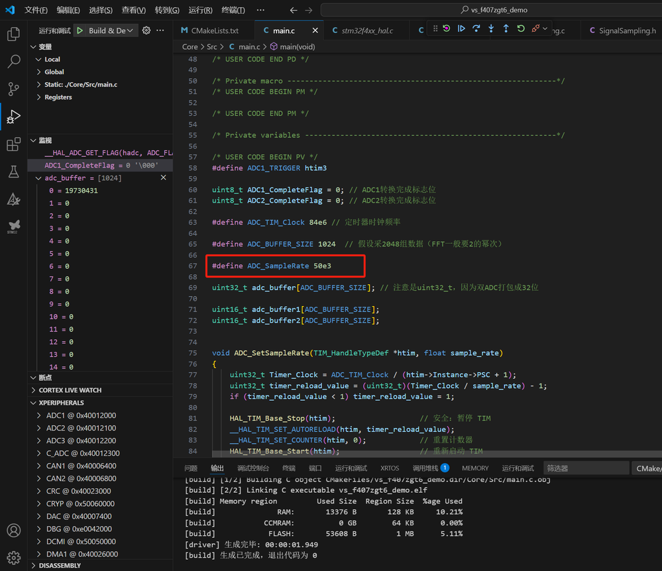Open the Source Control view
662x571 pixels.
coord(13,89)
